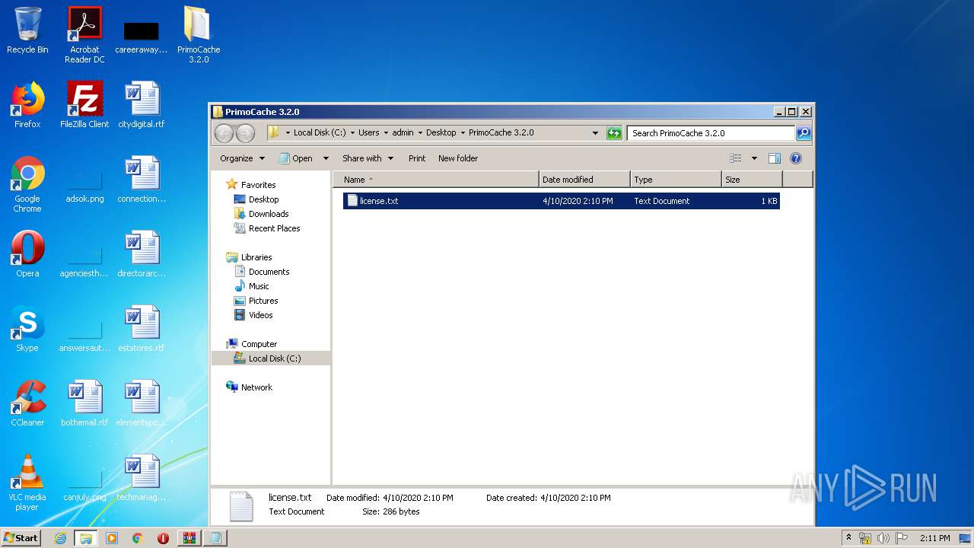Expand the Desktop breadcrumb arrow in address bar
This screenshot has height=548, width=974.
[x=462, y=132]
